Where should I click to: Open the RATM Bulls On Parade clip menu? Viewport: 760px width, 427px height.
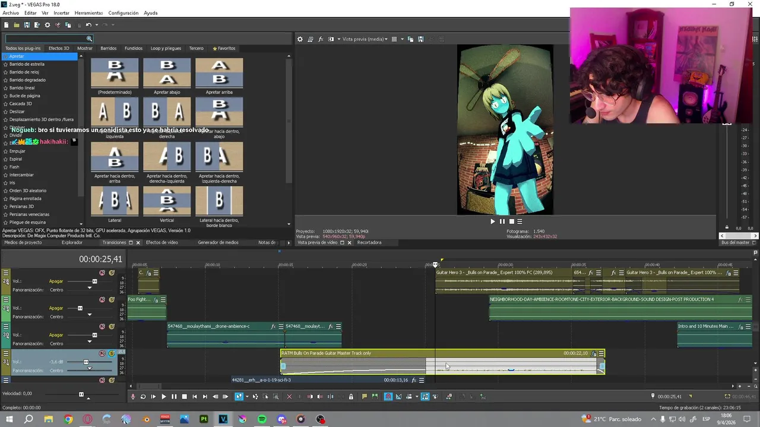click(x=601, y=353)
